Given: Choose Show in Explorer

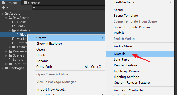Looking at the screenshot, I should pos(66,44).
